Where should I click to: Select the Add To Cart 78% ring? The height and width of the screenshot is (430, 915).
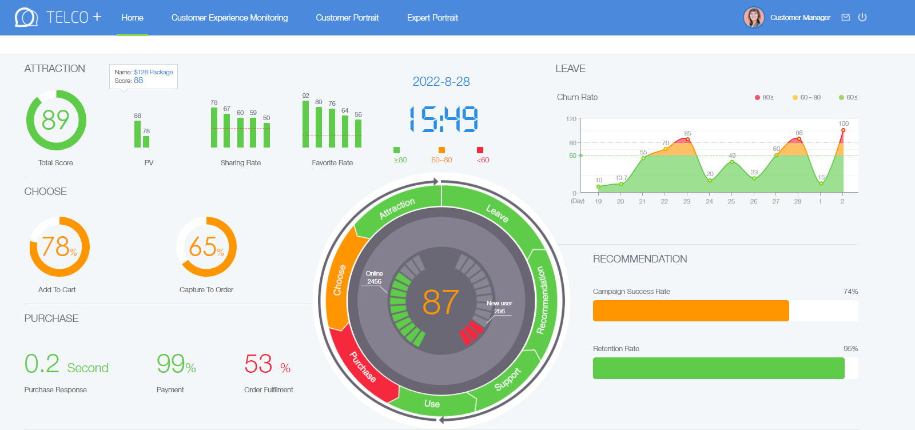click(x=59, y=247)
